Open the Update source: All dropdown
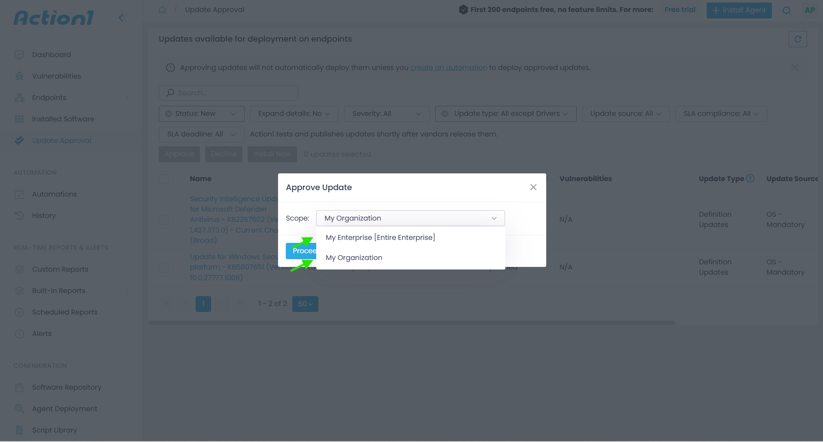 coord(626,114)
